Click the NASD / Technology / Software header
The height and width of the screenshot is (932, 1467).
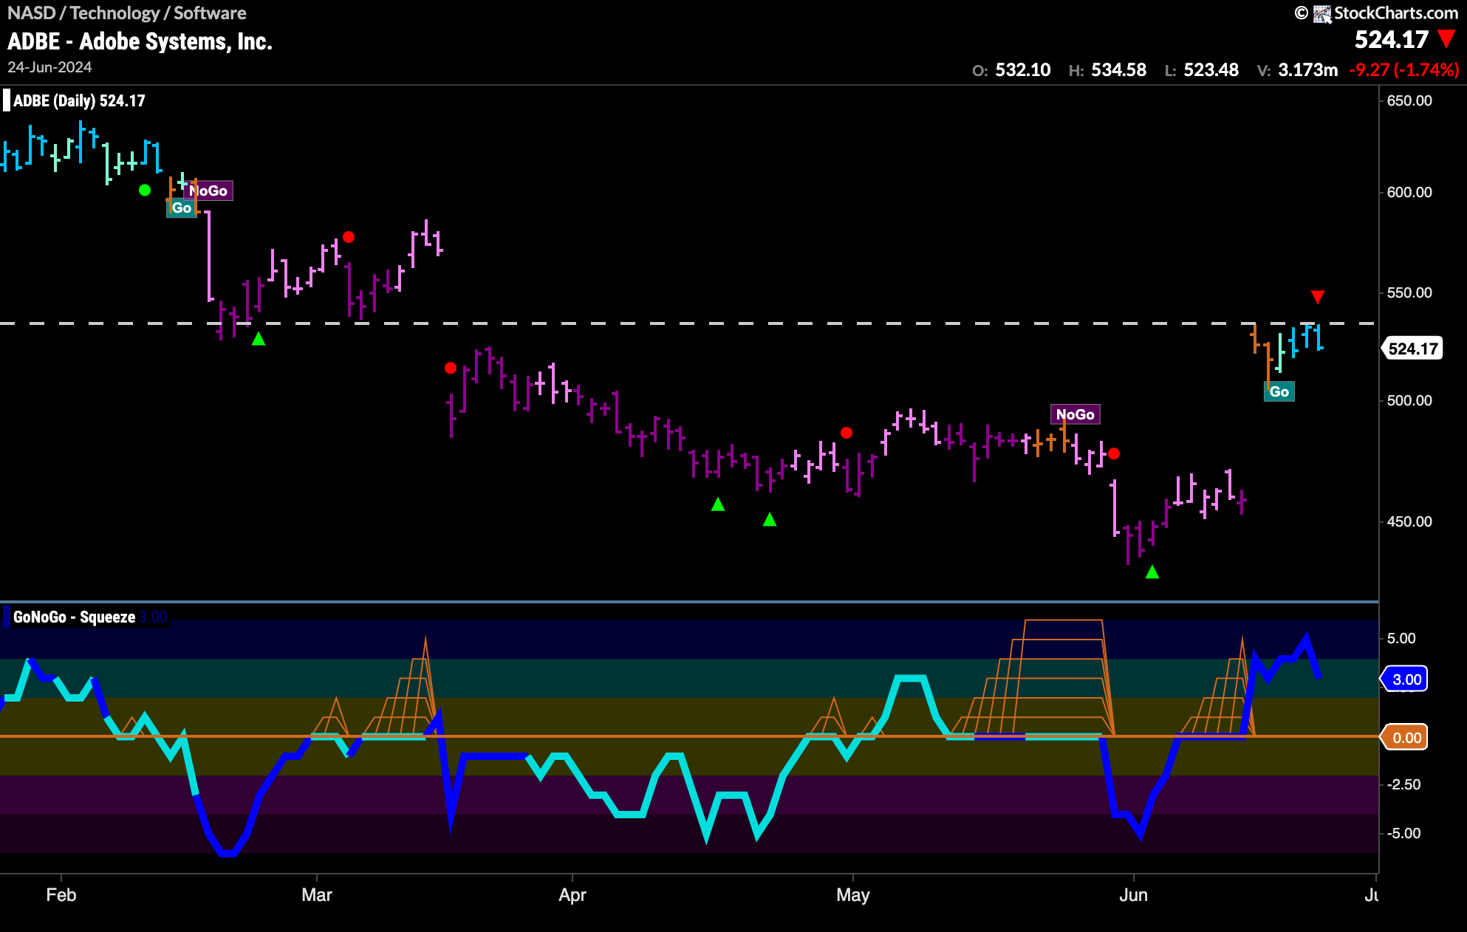coord(126,13)
